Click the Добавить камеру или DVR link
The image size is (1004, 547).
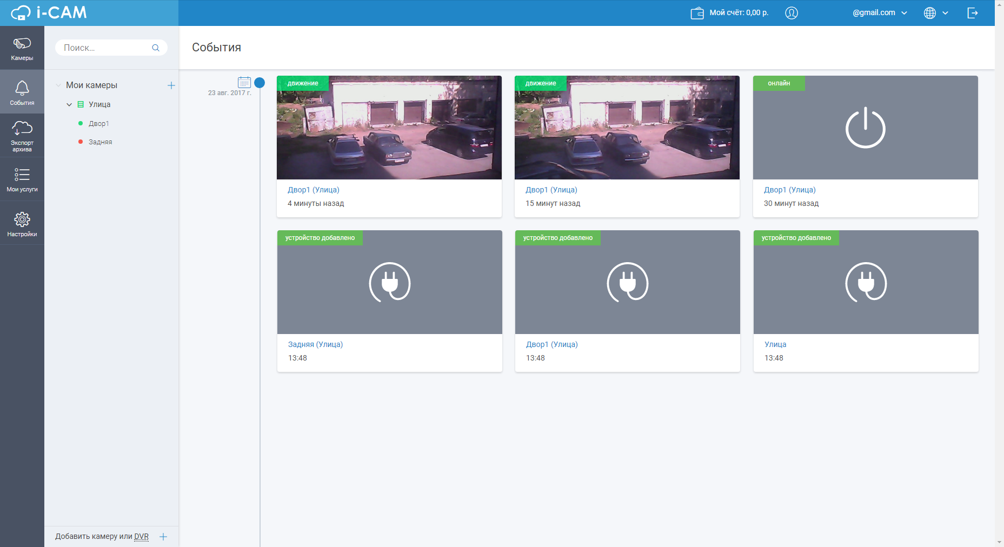(102, 537)
